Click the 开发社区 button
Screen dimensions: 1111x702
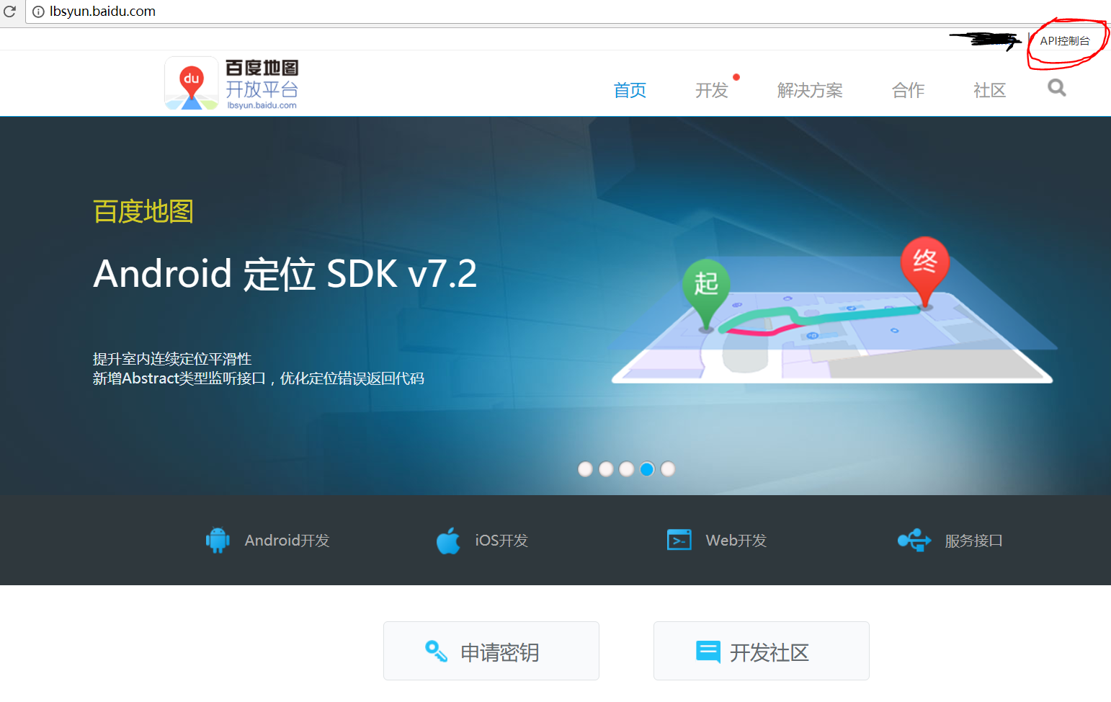[762, 651]
